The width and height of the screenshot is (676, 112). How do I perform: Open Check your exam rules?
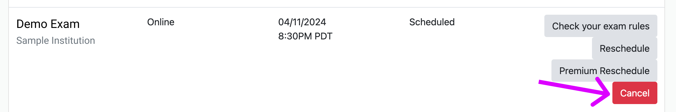(x=601, y=26)
